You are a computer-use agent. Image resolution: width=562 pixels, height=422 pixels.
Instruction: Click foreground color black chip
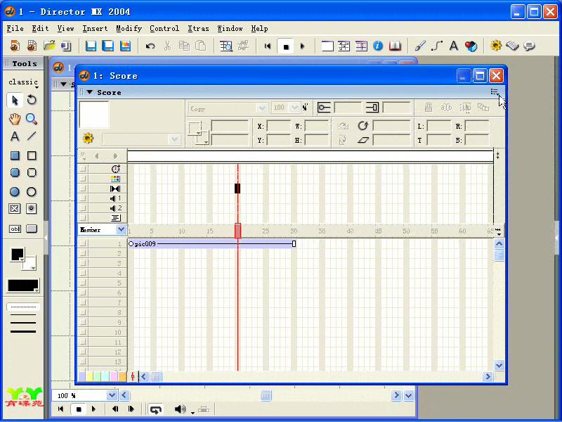(17, 255)
